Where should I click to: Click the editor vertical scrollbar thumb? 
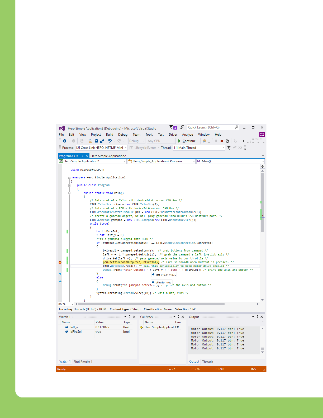pyautogui.click(x=262, y=202)
